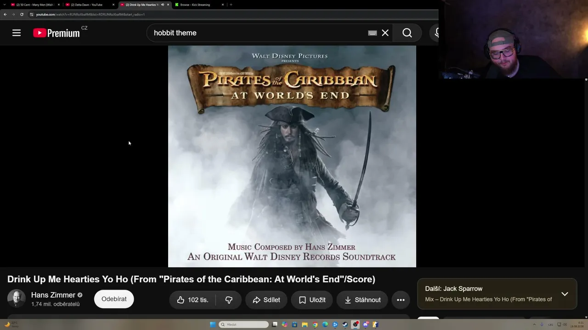The image size is (588, 330).
Task: Open the Windows Start menu
Action: (x=213, y=324)
